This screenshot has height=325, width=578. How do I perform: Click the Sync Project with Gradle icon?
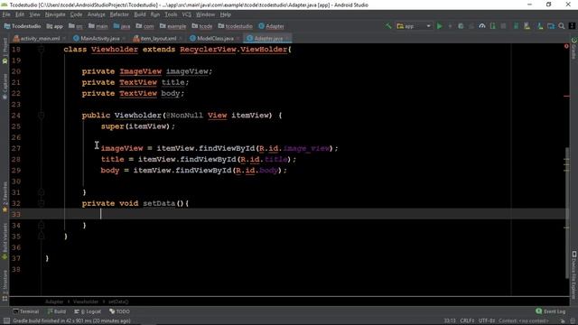pos(516,26)
